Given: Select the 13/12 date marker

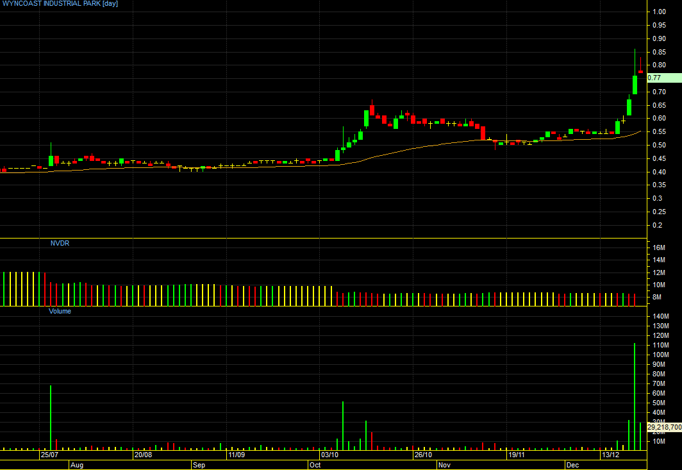Looking at the screenshot, I should (610, 455).
